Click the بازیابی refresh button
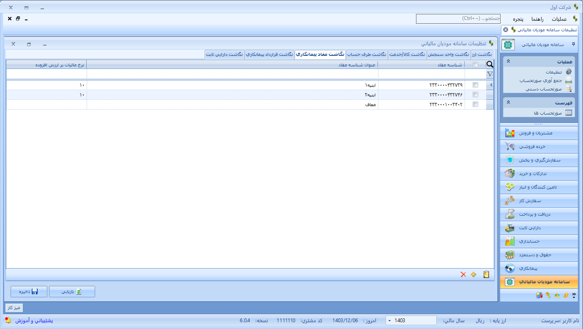 (72, 292)
